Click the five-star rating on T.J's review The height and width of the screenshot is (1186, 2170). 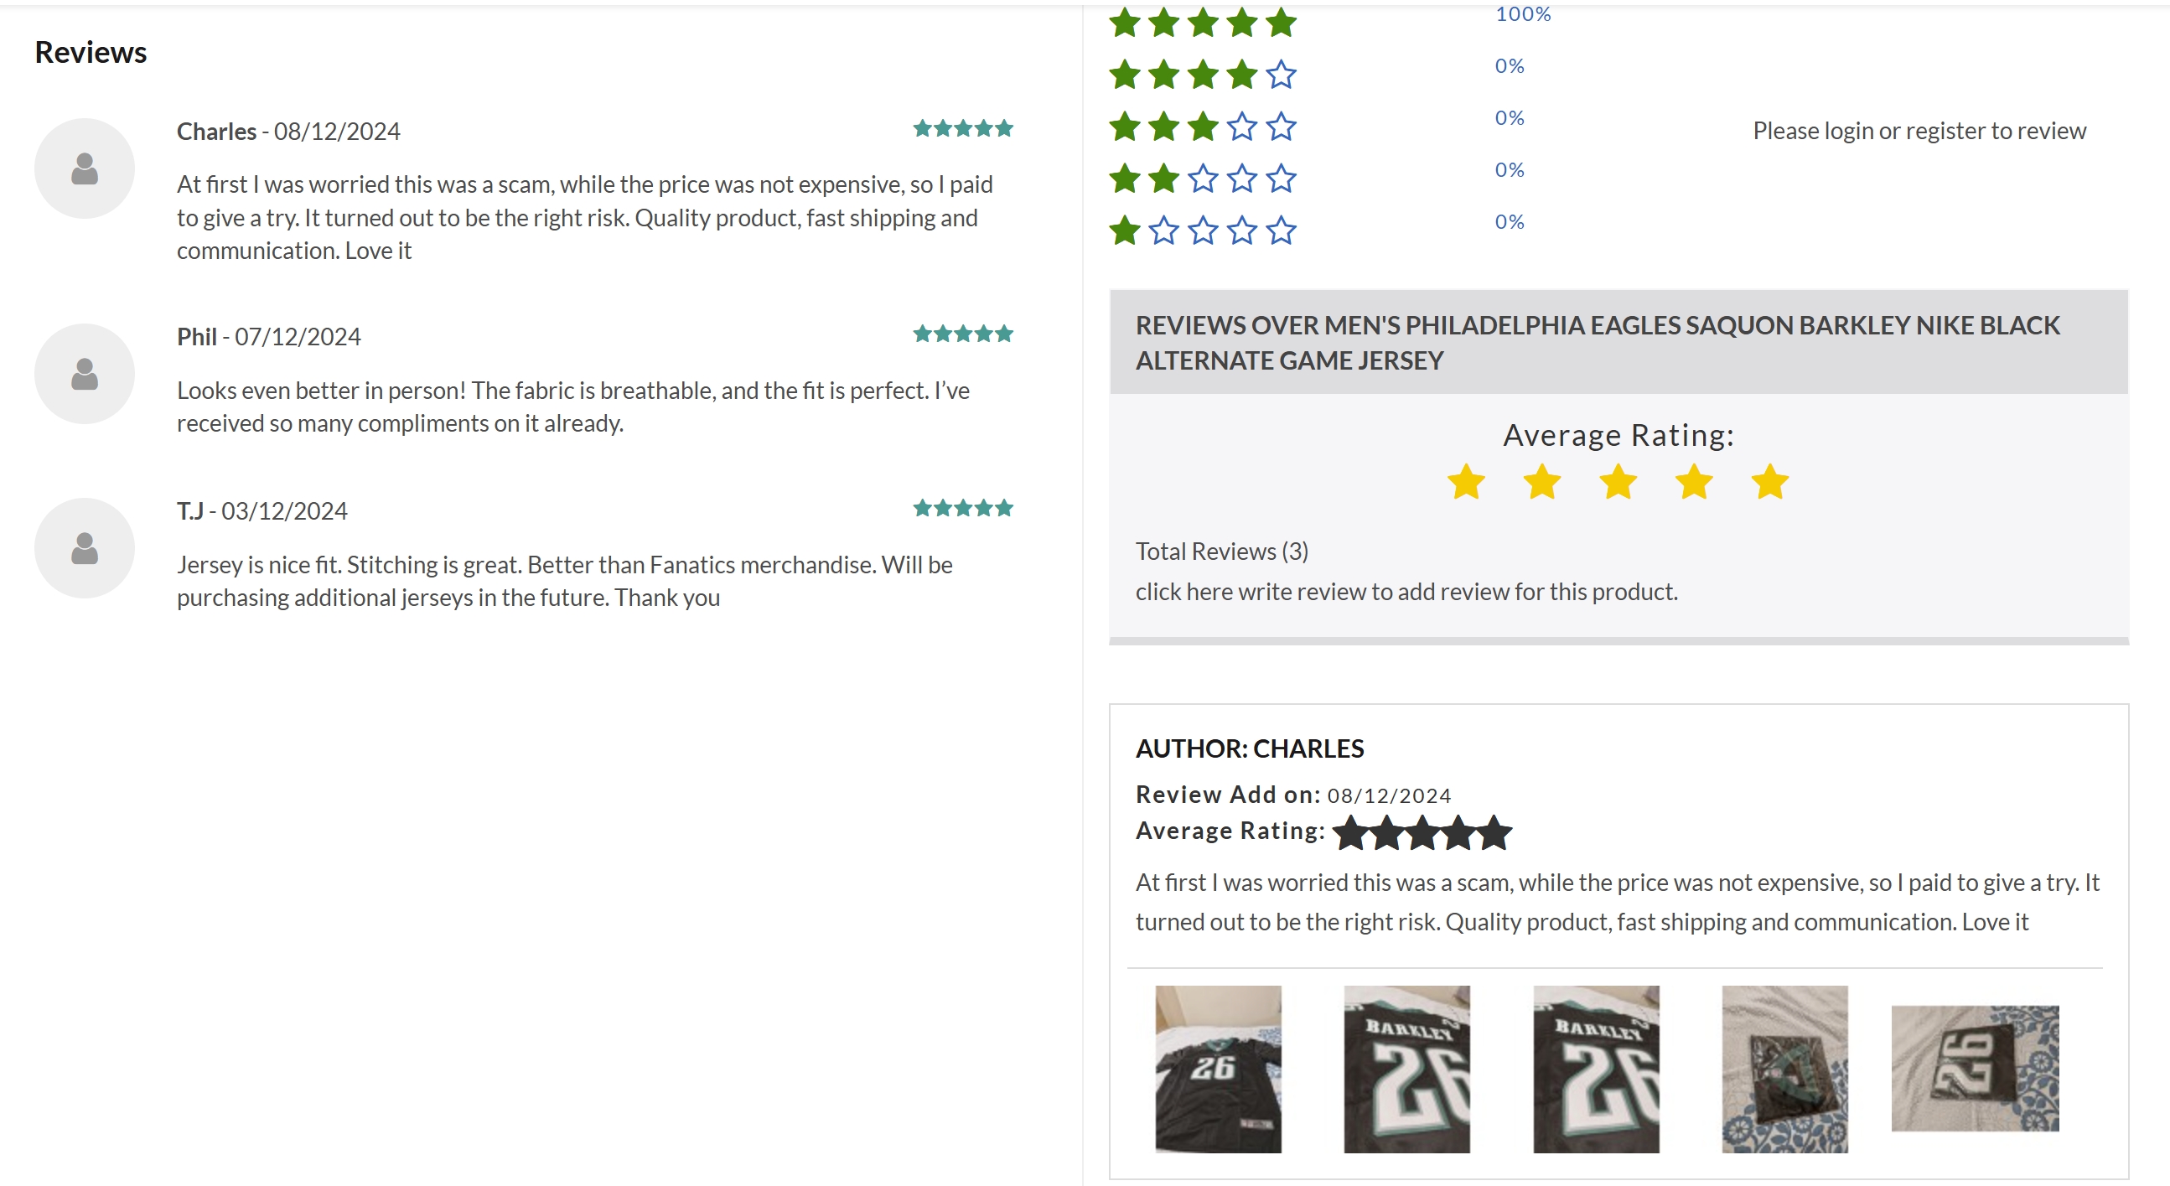click(963, 508)
